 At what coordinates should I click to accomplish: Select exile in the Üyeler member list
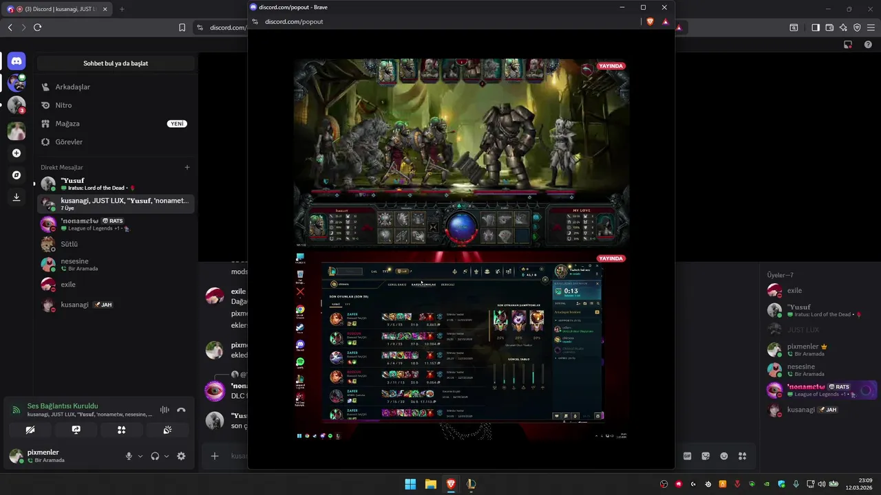coord(821,290)
